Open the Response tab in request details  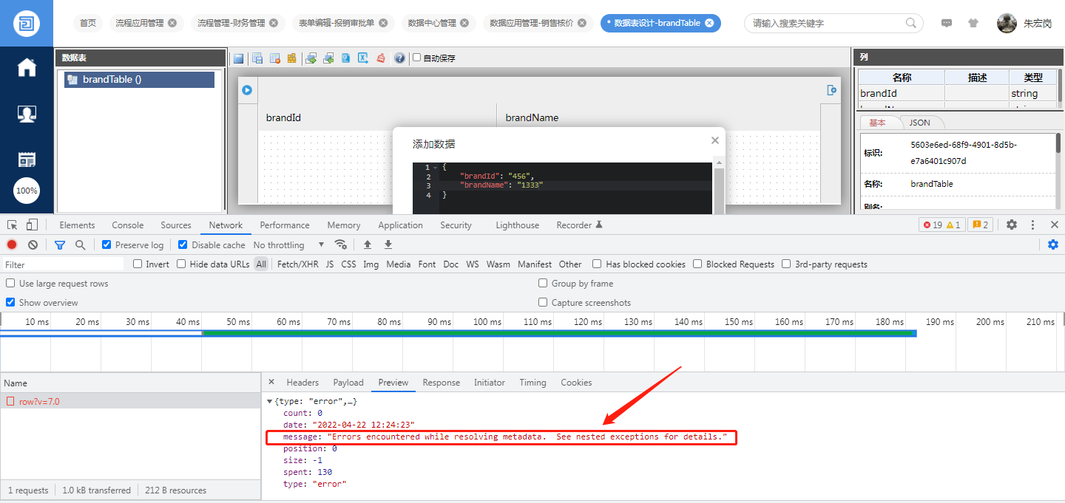(x=441, y=383)
